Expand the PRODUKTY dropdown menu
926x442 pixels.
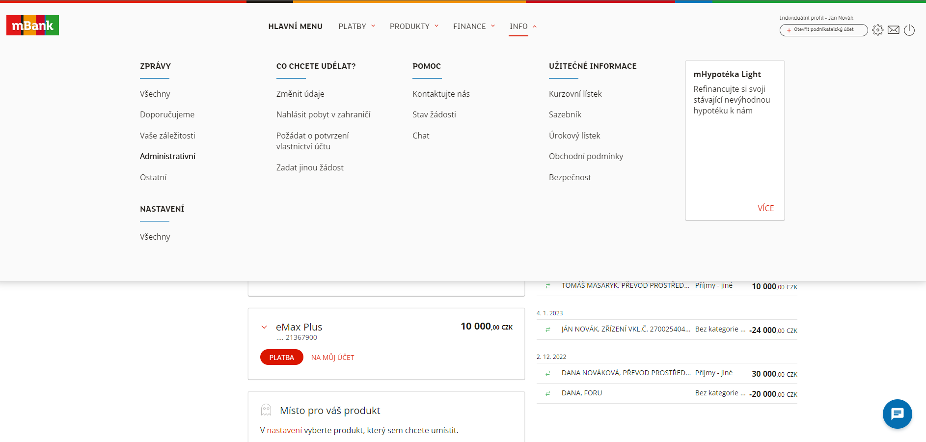click(x=414, y=27)
